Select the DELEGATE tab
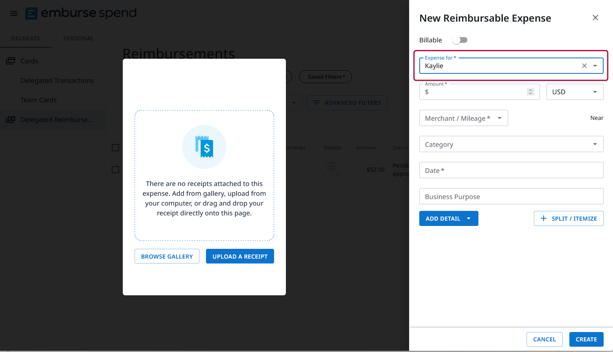 point(26,38)
